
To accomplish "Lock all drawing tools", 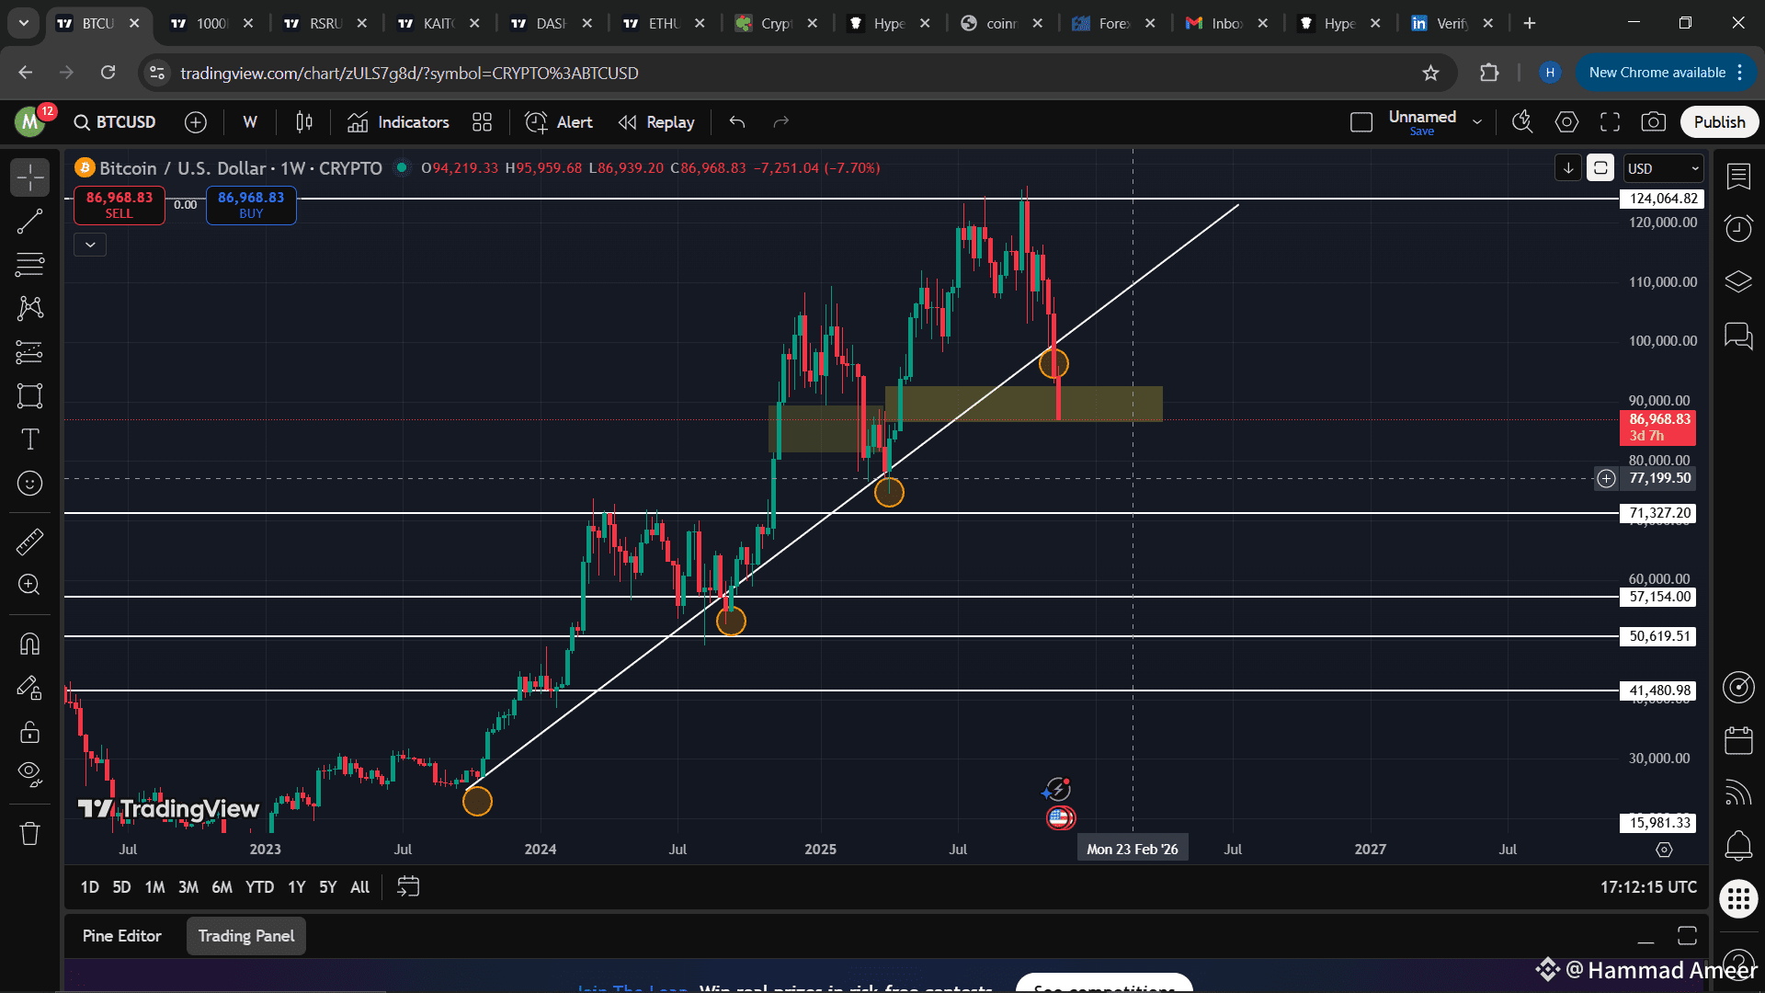I will (x=29, y=732).
